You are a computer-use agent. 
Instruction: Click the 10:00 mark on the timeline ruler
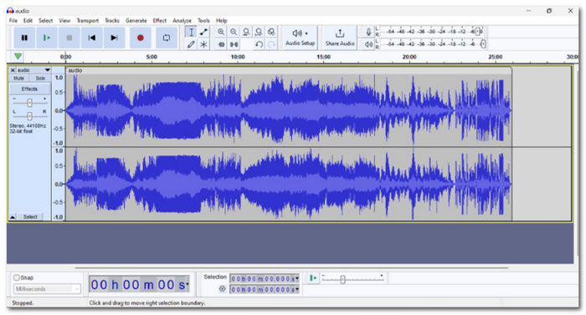coord(238,57)
